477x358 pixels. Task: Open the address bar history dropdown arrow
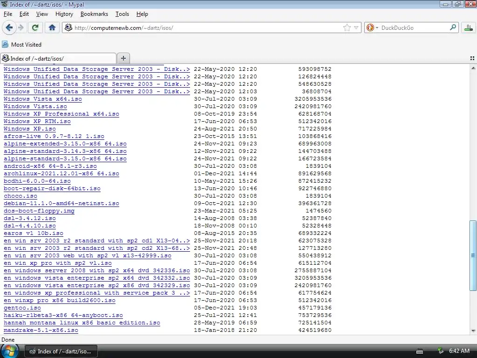click(x=356, y=28)
